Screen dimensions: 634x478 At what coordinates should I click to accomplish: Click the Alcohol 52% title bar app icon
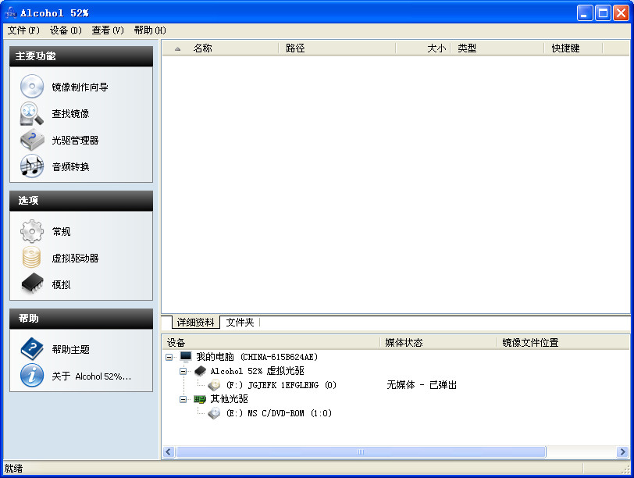pos(10,13)
